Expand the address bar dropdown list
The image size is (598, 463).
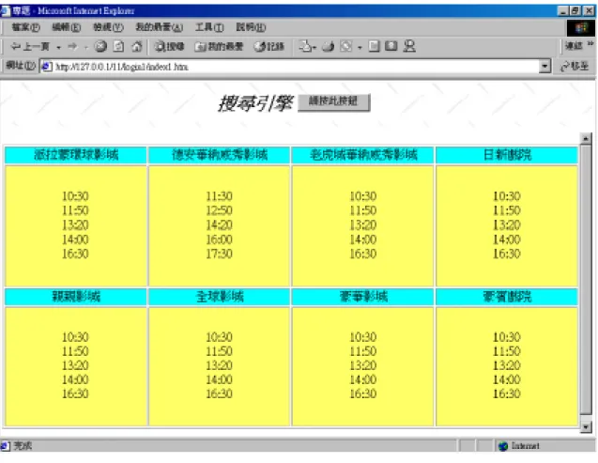coord(545,67)
